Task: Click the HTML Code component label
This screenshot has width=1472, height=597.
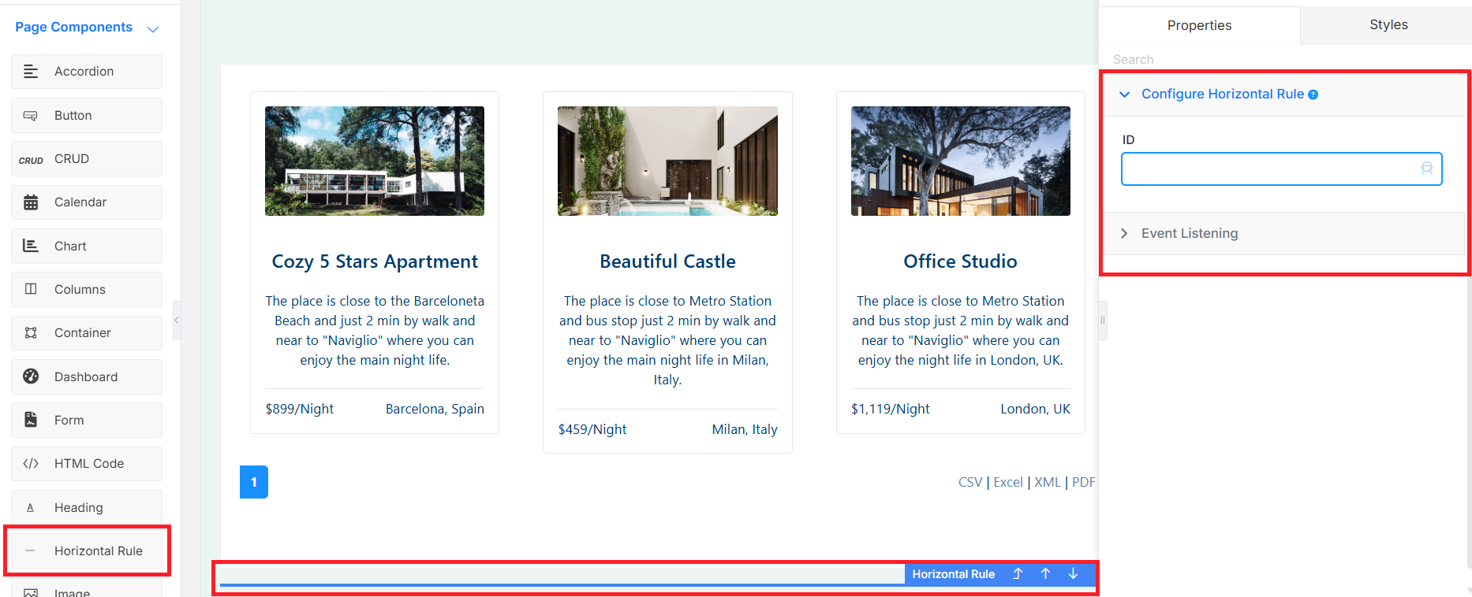Action: tap(89, 464)
